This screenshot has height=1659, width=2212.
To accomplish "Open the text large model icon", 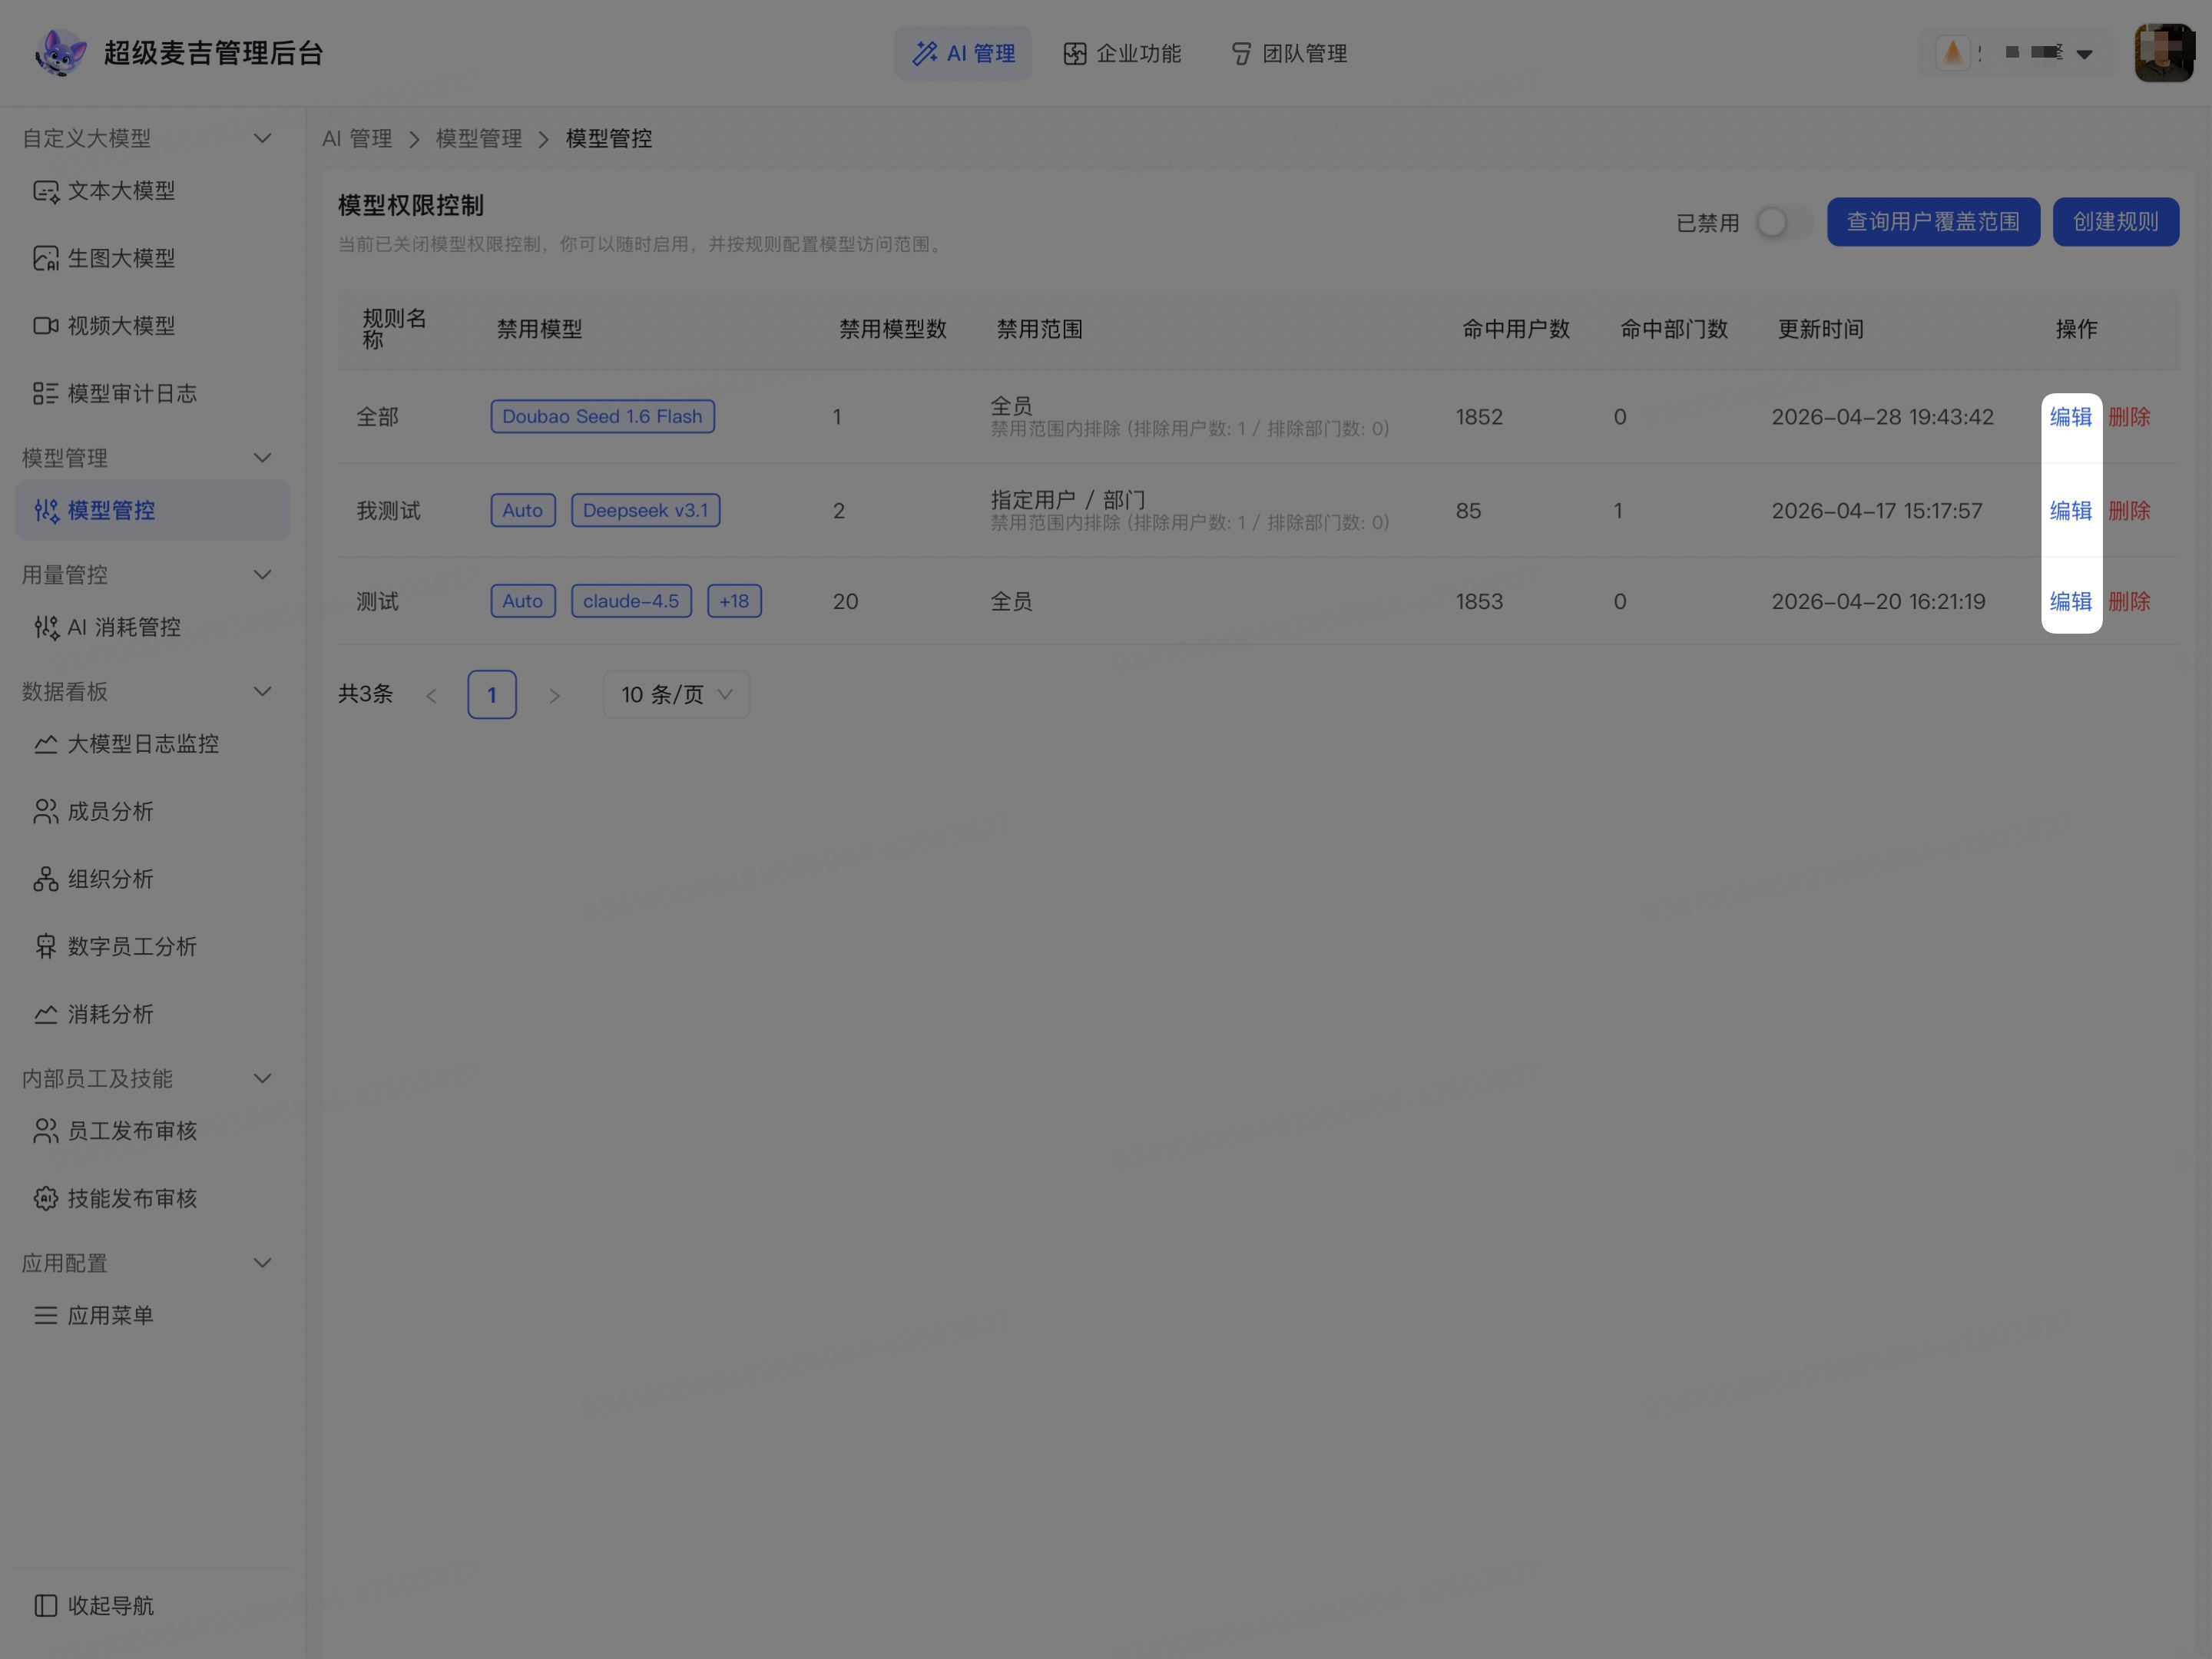I will [46, 191].
